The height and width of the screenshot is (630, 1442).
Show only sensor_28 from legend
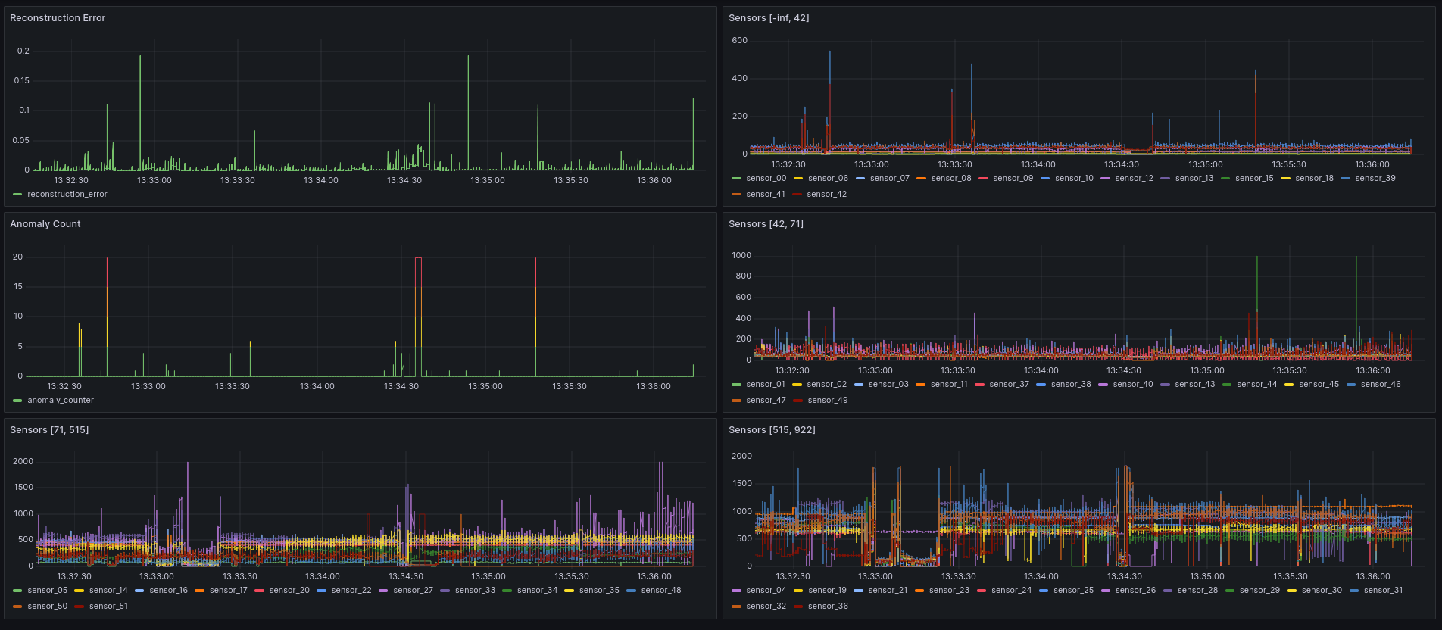click(1198, 591)
